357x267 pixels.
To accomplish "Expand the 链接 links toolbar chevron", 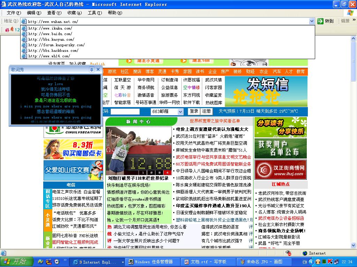I will (354, 20).
